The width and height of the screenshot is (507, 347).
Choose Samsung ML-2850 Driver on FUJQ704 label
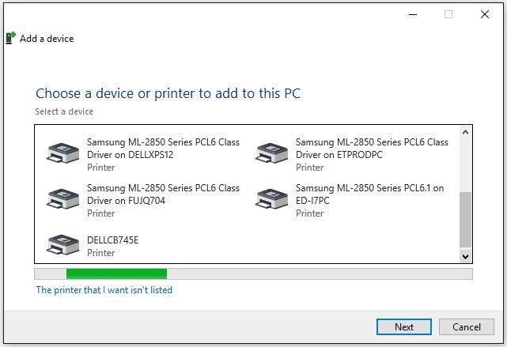(163, 194)
